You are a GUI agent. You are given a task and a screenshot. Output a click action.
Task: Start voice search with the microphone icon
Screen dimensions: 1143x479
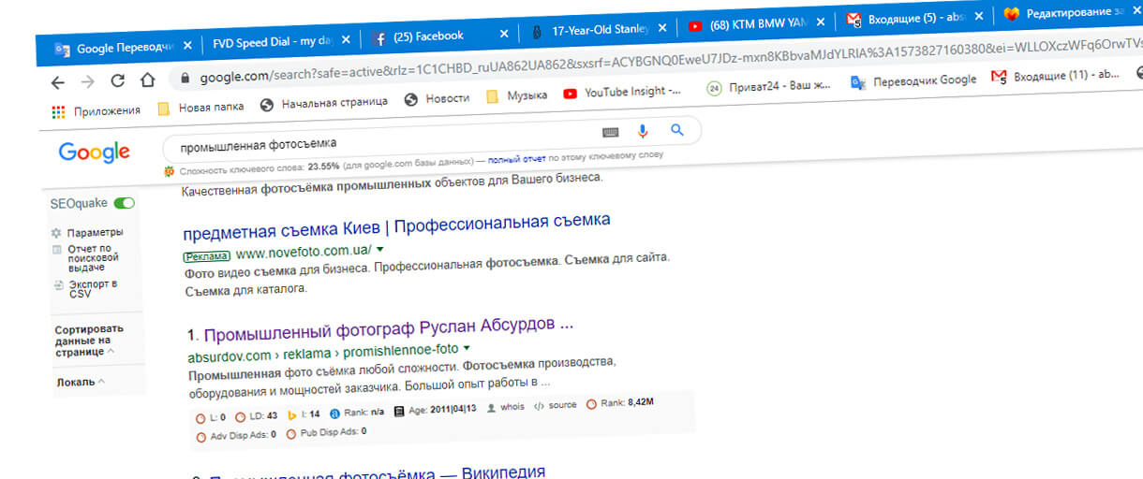click(x=644, y=131)
